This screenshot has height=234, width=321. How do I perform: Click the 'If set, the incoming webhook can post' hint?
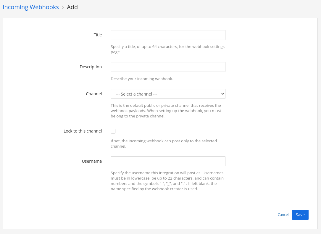tap(164, 143)
